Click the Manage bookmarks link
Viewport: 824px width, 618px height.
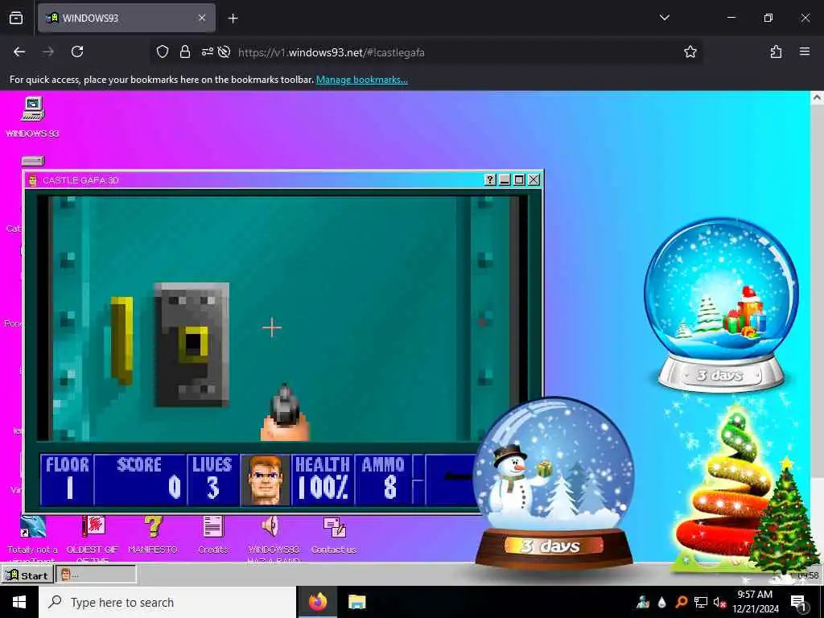pyautogui.click(x=361, y=80)
